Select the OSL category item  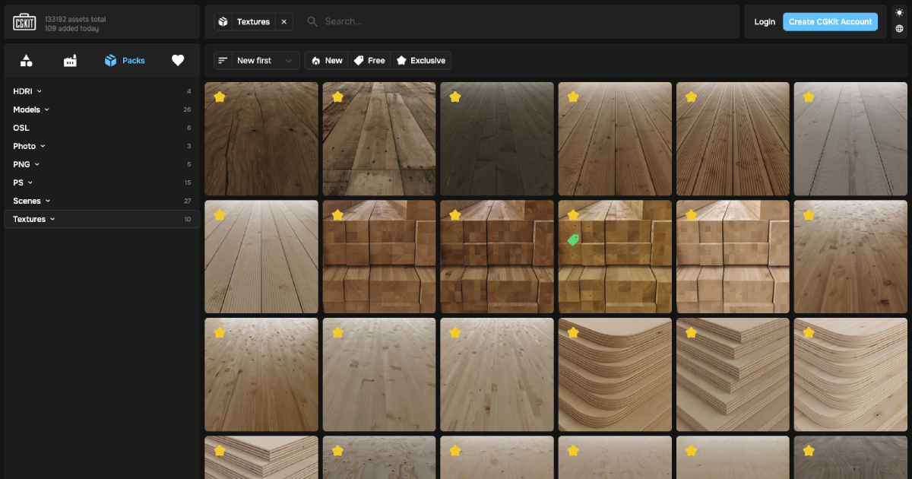click(x=21, y=128)
